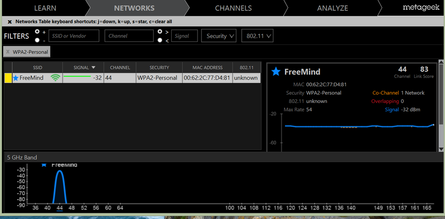Click the Signal -32 dBm label

tap(403, 109)
